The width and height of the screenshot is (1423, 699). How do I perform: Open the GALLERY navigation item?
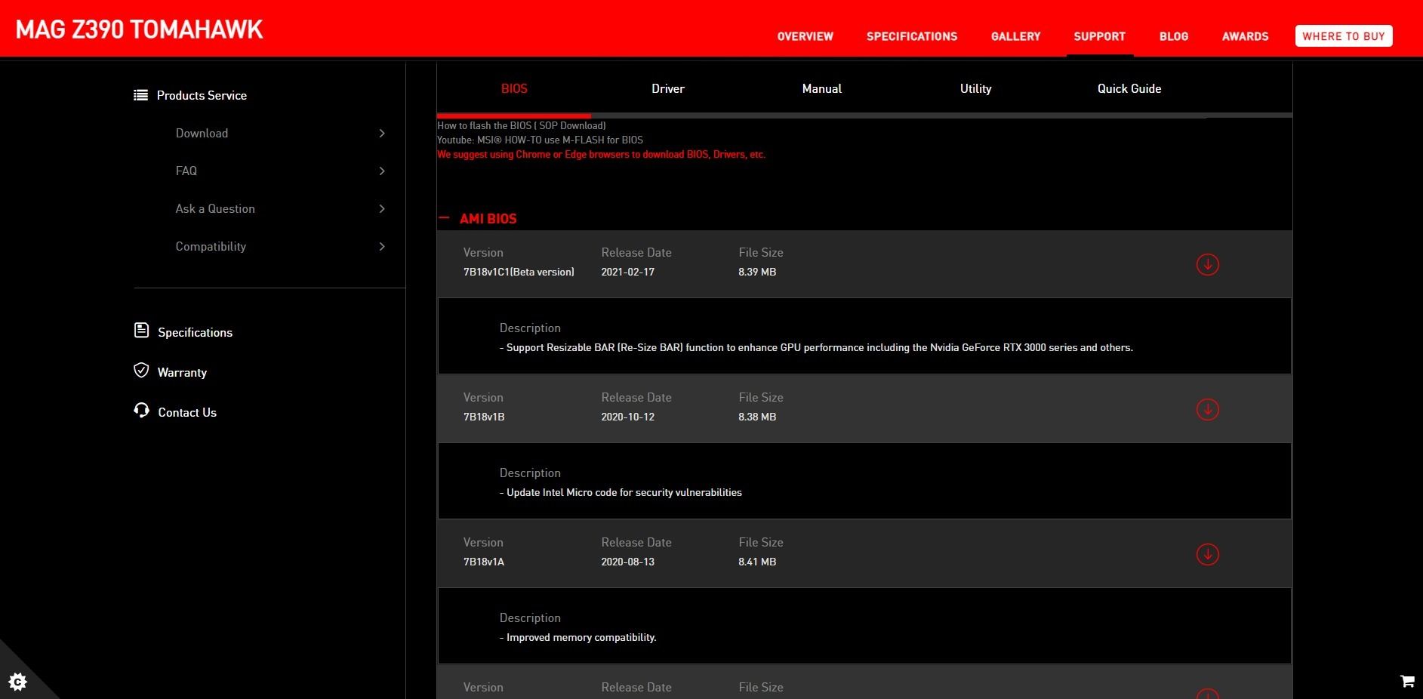click(x=1015, y=36)
